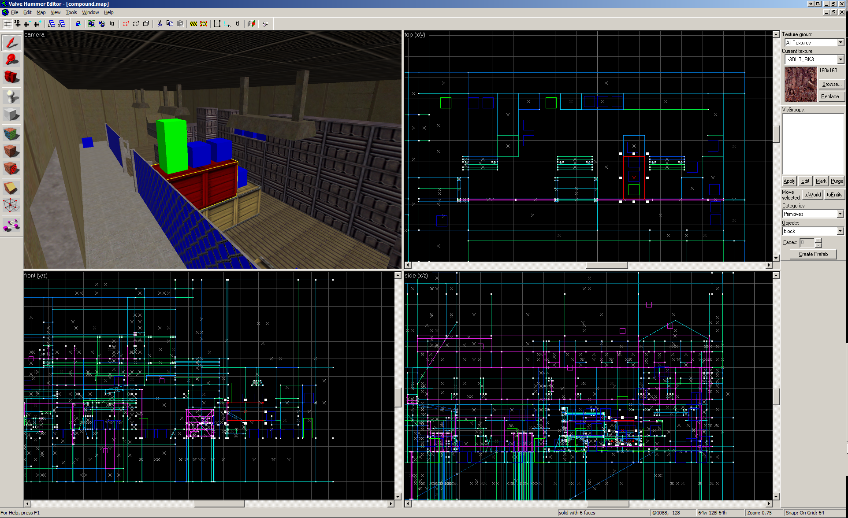Viewport: 848px width, 518px height.
Task: Select the Entity tool lightbulb
Action: (x=11, y=96)
